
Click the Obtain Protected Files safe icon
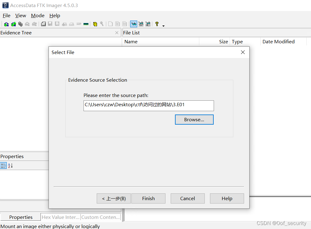pos(95,24)
